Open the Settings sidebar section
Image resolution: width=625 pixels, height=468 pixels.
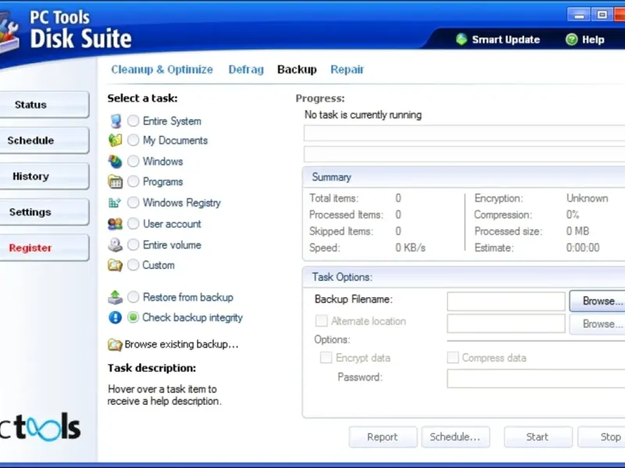(44, 212)
